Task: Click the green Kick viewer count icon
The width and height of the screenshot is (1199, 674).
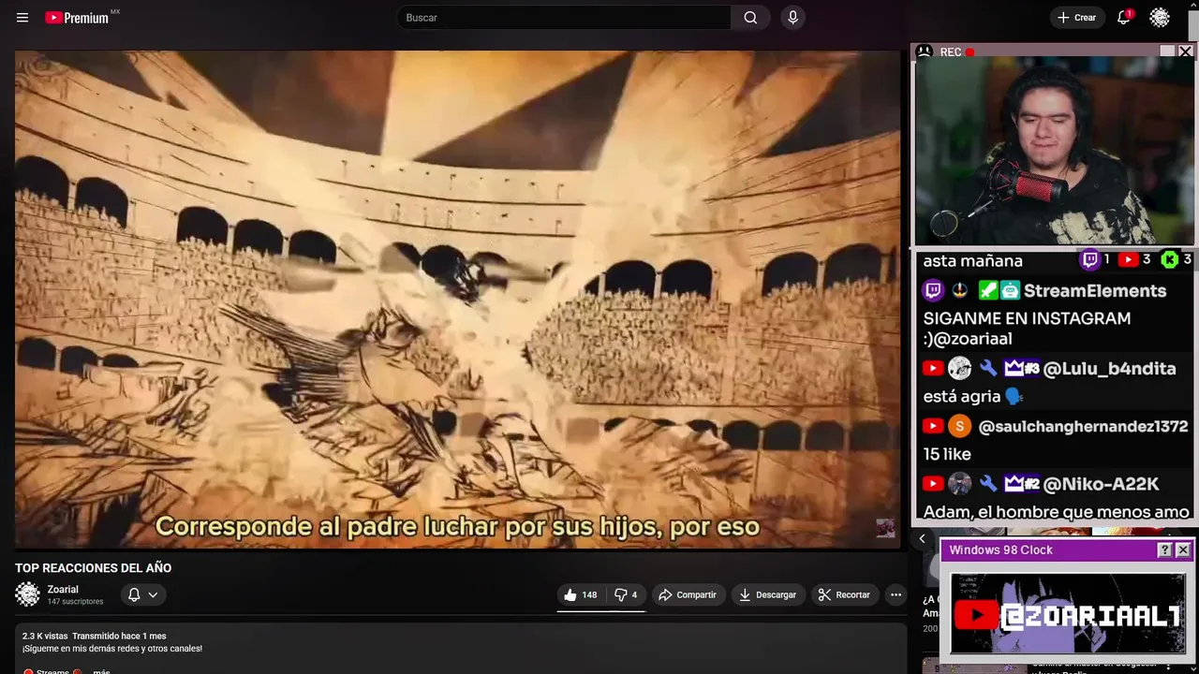Action: (1170, 260)
